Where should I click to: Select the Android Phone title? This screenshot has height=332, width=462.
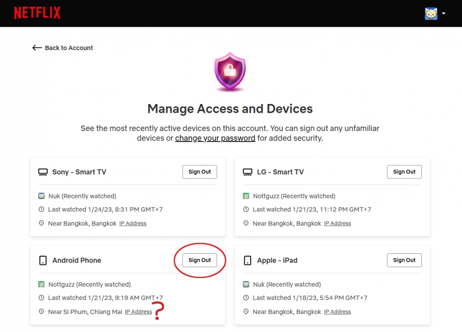[77, 260]
